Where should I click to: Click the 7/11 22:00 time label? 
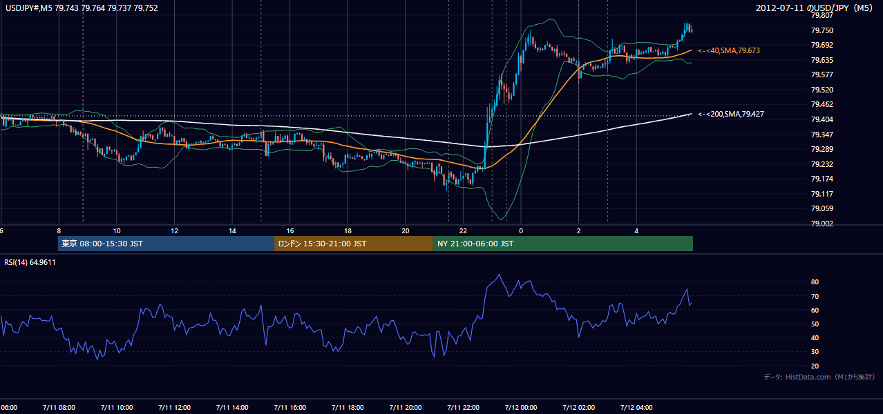click(x=463, y=407)
